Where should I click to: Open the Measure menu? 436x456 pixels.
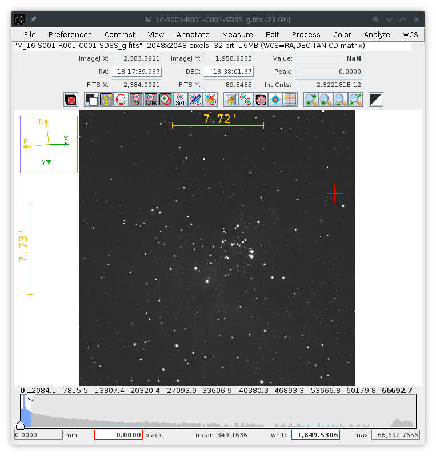(237, 34)
